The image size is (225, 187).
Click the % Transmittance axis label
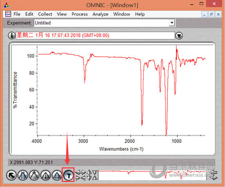pos(15,90)
